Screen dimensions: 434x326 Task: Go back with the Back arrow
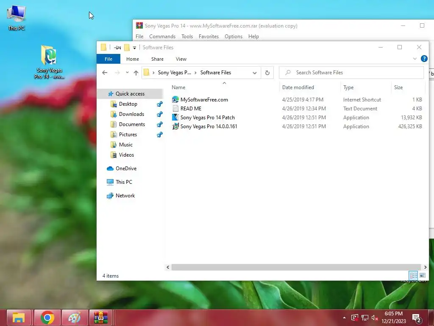pos(105,73)
